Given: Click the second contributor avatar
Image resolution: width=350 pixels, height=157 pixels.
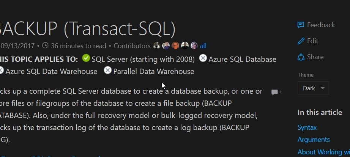Looking at the screenshot, I should (166, 46).
